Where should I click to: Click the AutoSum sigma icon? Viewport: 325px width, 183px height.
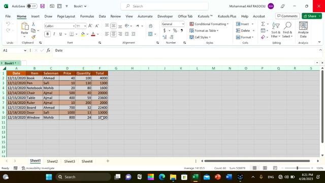coord(263,24)
